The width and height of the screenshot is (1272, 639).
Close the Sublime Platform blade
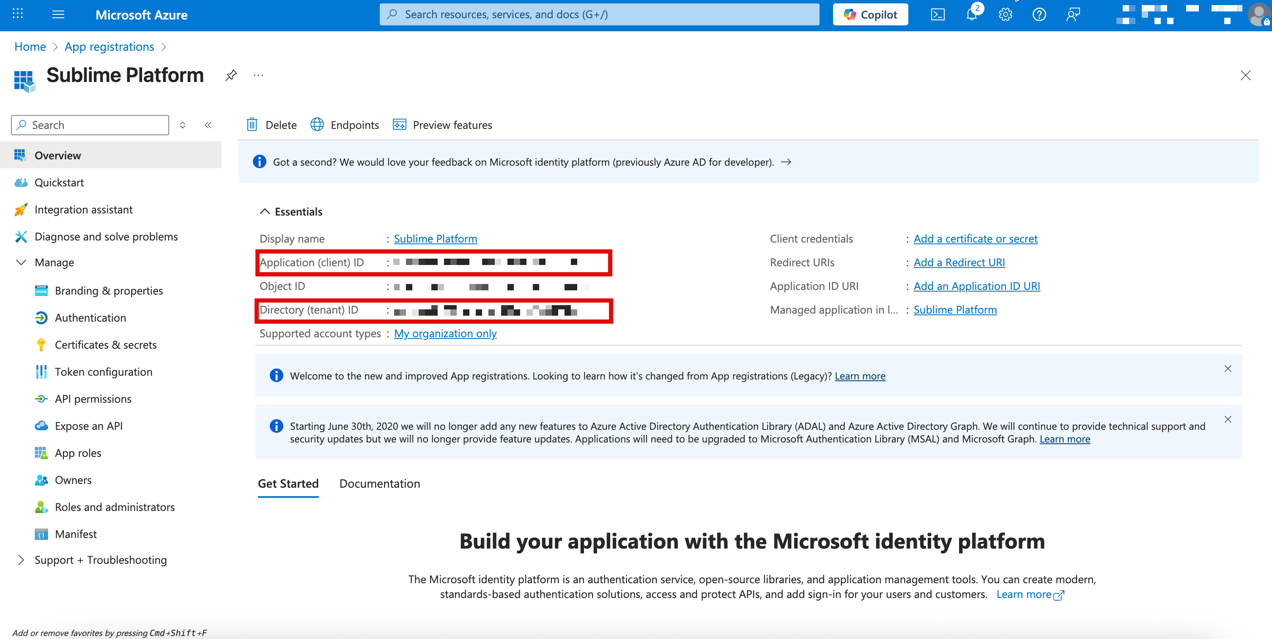pyautogui.click(x=1245, y=75)
